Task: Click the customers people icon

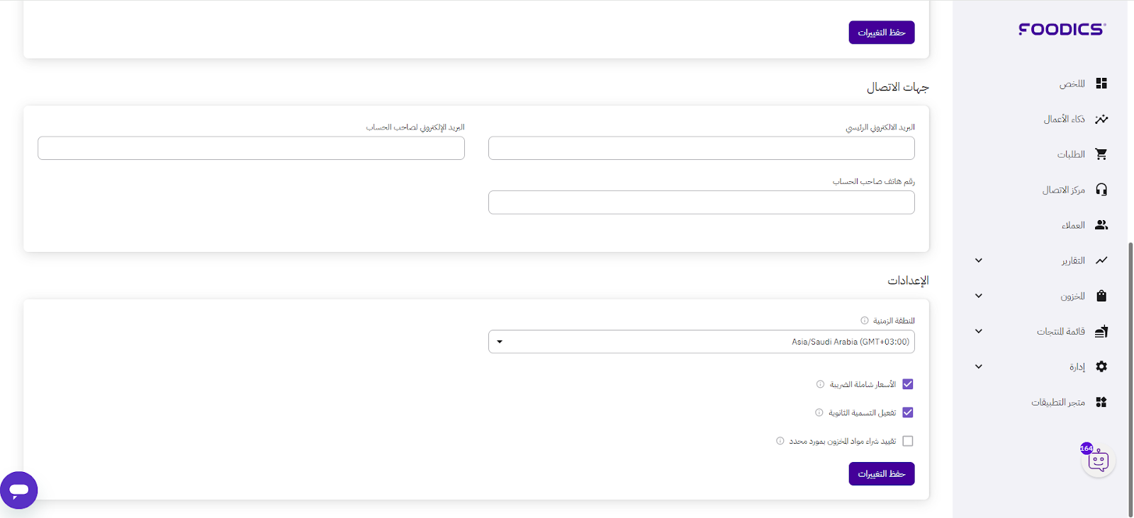Action: click(x=1101, y=225)
